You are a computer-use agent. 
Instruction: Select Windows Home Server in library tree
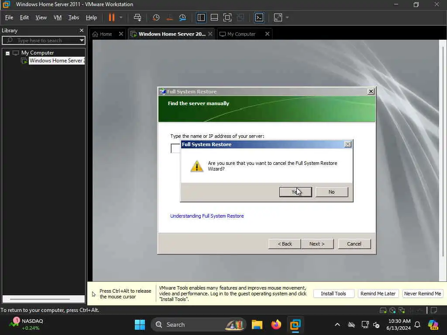[x=56, y=60]
